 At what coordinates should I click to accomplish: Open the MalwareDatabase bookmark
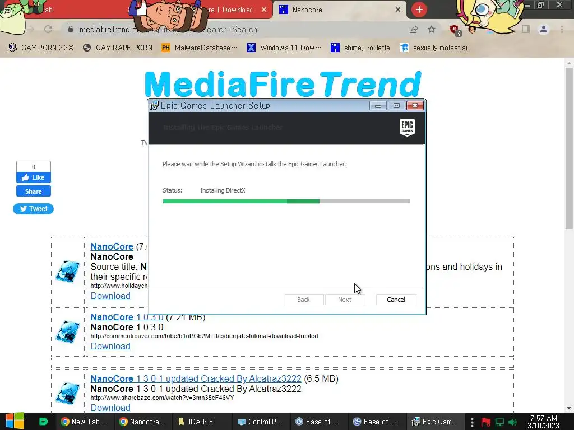(200, 48)
